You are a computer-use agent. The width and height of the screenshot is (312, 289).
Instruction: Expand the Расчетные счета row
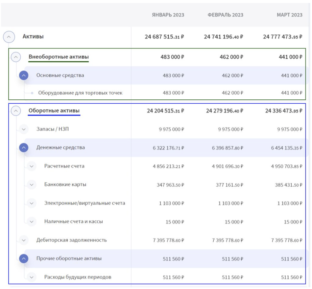tap(32, 166)
